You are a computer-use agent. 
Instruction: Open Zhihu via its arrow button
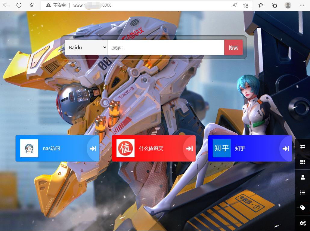click(285, 148)
